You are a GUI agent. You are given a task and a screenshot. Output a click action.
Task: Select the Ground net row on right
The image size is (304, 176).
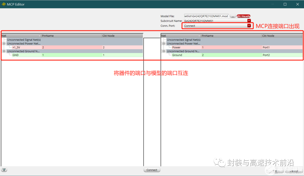pyautogui.click(x=232, y=55)
